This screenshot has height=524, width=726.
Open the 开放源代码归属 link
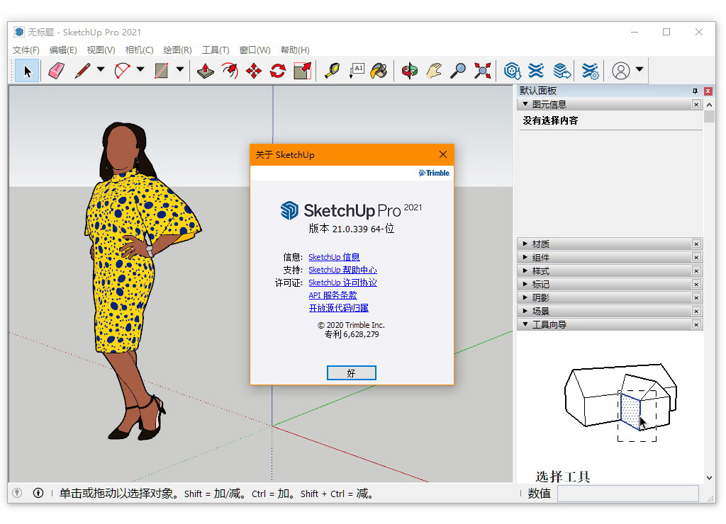coord(339,308)
